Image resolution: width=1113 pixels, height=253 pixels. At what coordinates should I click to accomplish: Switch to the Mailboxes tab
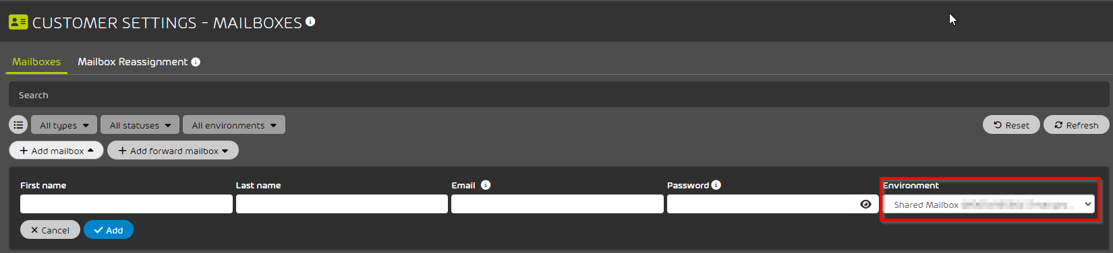(x=36, y=62)
